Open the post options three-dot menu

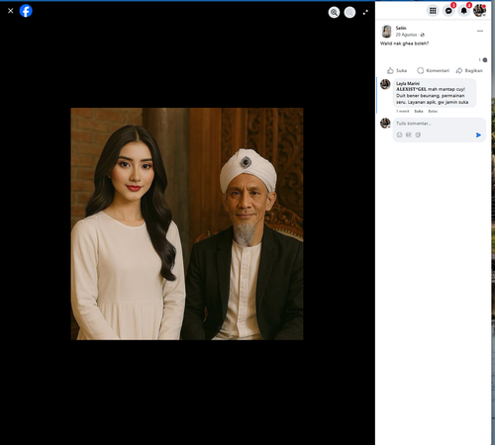480,31
